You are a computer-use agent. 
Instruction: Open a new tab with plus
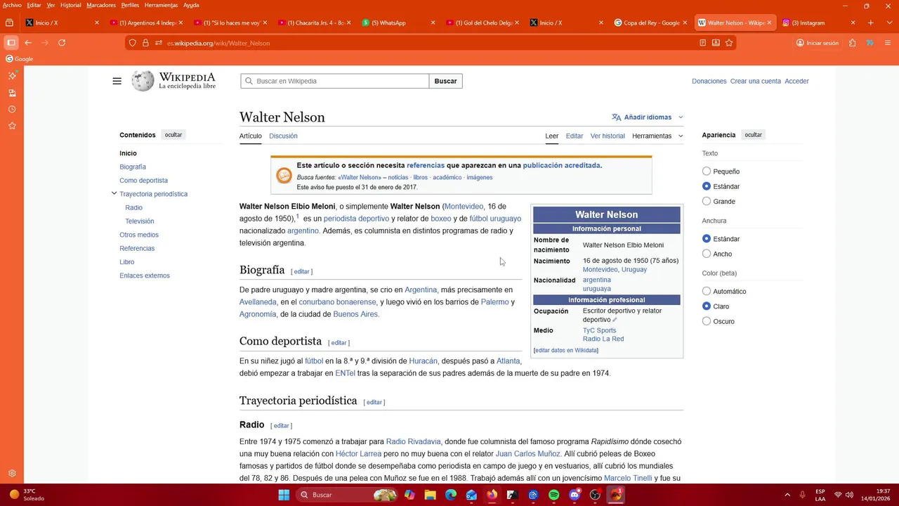pyautogui.click(x=871, y=22)
